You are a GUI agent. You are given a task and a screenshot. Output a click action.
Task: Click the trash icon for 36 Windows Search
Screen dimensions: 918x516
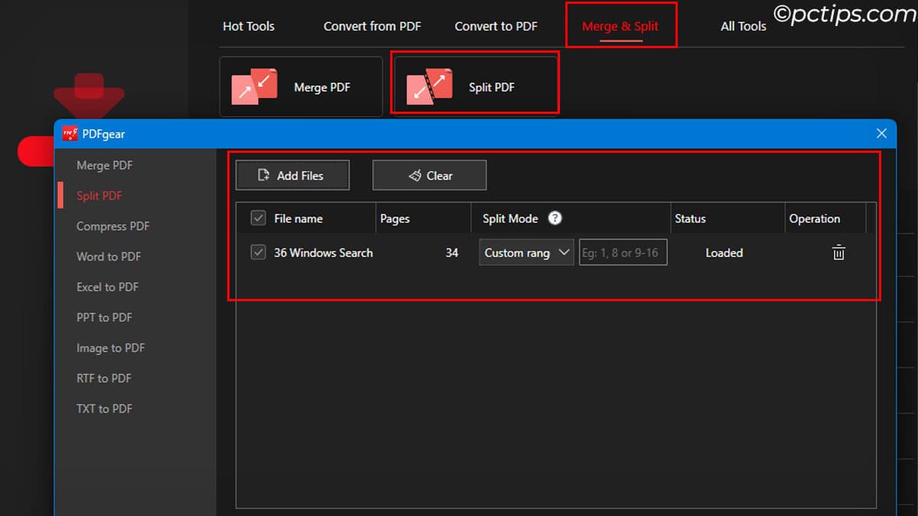click(x=838, y=253)
